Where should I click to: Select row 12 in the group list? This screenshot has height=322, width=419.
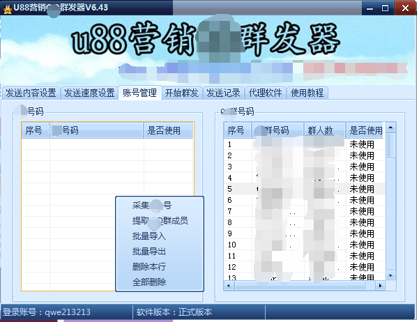pyautogui.click(x=305, y=267)
